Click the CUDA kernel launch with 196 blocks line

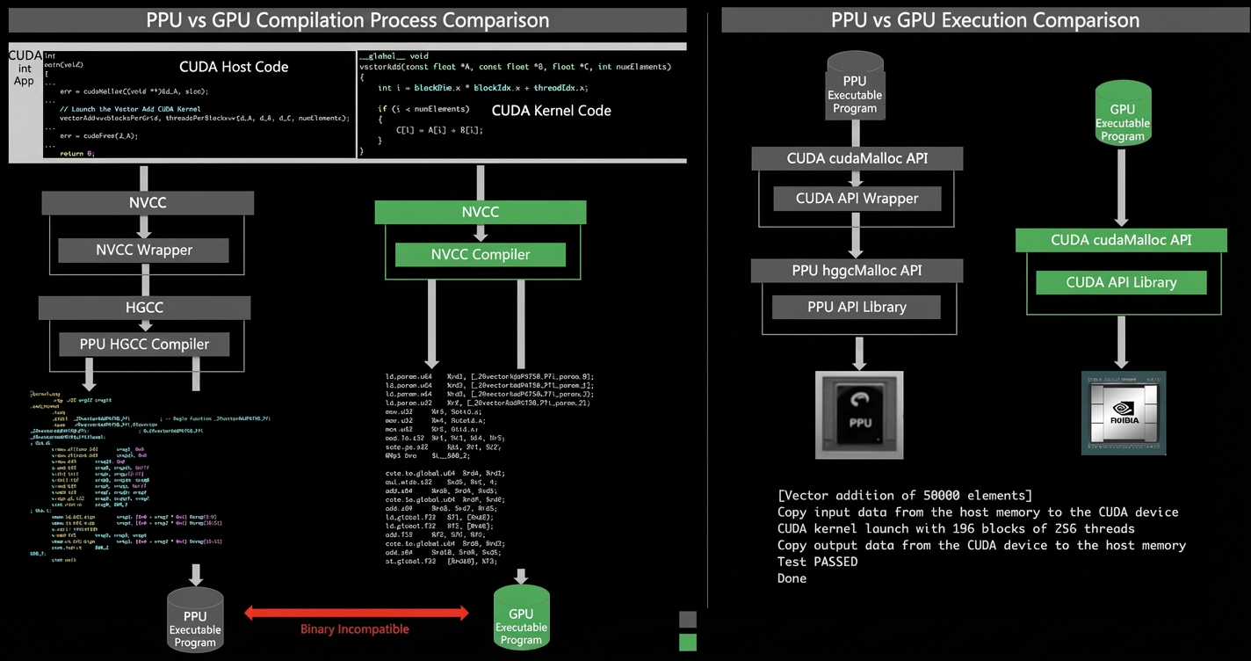[956, 529]
